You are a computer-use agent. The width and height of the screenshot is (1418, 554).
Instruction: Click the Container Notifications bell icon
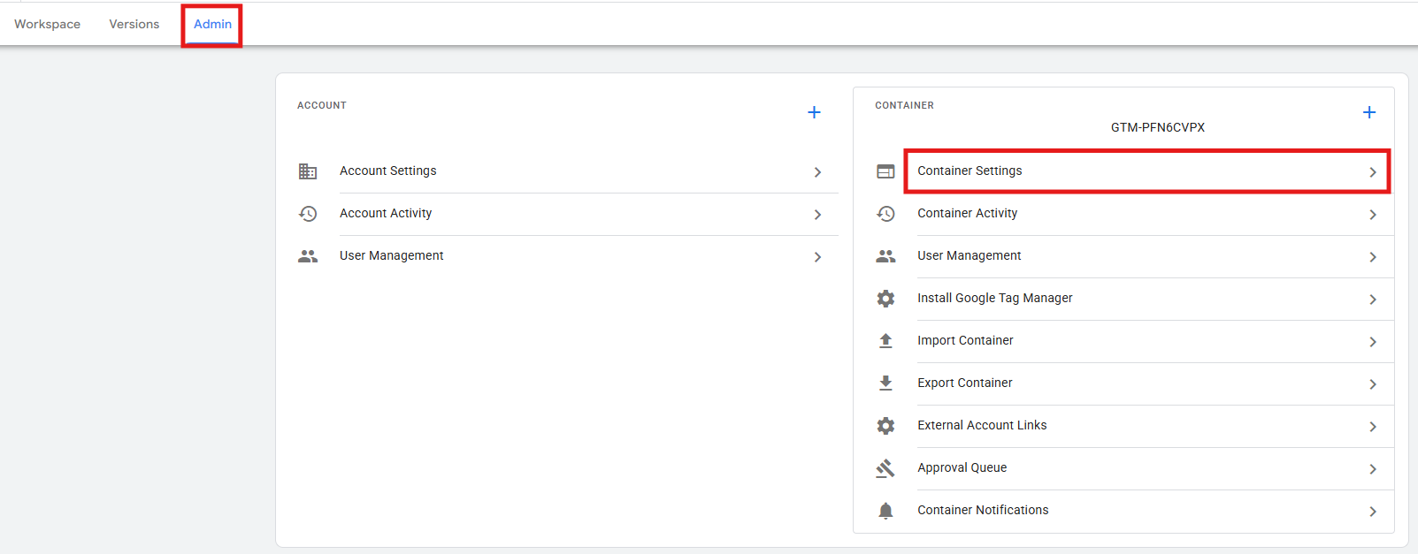point(885,511)
